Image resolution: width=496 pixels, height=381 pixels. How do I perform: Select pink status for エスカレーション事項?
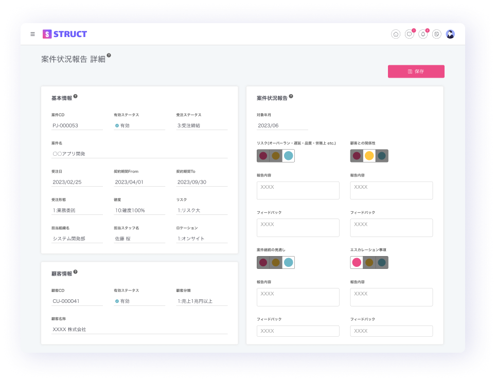357,263
